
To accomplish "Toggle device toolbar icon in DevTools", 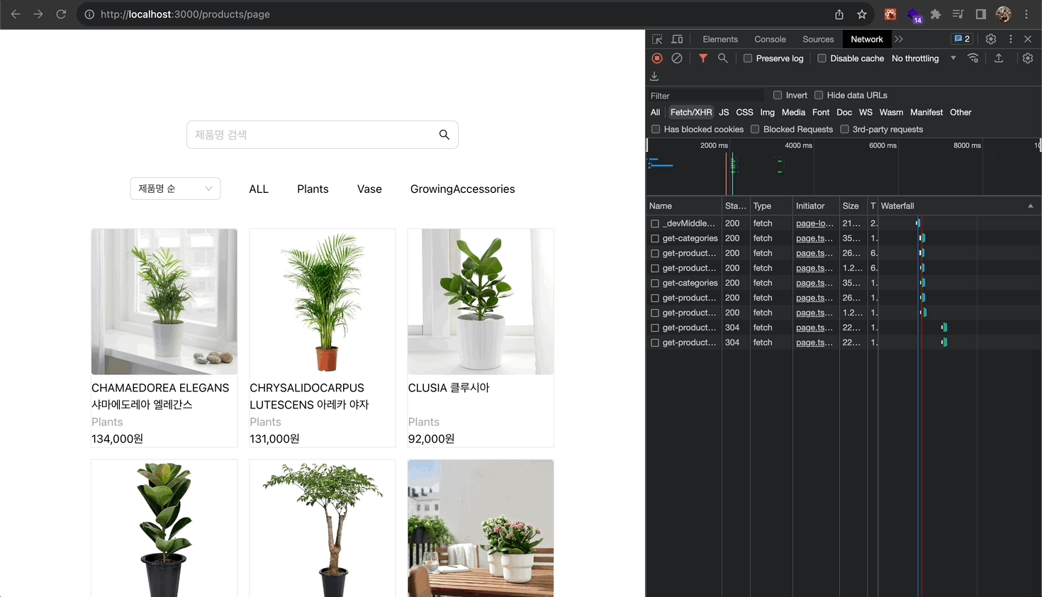I will coord(678,39).
